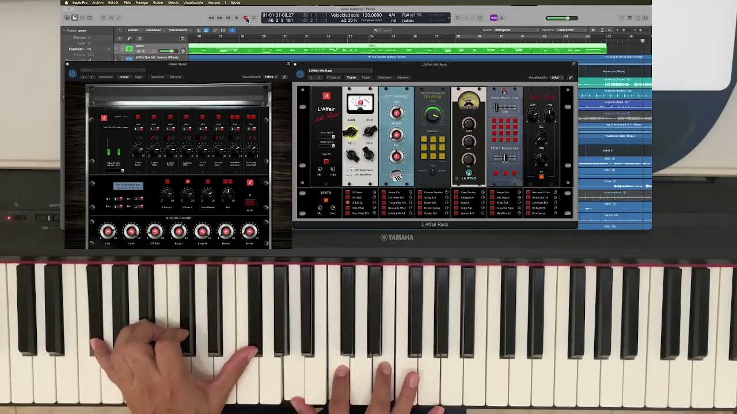The image size is (737, 414).
Task: Expand the piano track disclosure triangle
Action: (x=122, y=49)
